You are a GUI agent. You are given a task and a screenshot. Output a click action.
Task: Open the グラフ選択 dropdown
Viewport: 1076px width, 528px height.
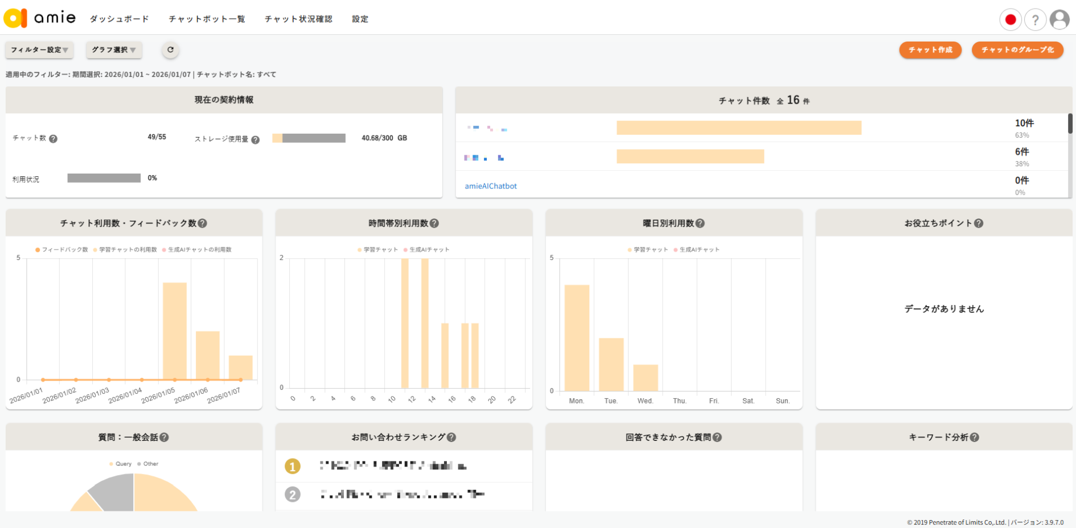[x=114, y=50]
